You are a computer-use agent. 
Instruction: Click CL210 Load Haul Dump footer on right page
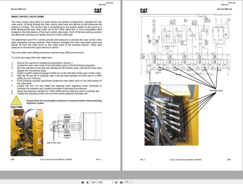[x=185, y=160]
